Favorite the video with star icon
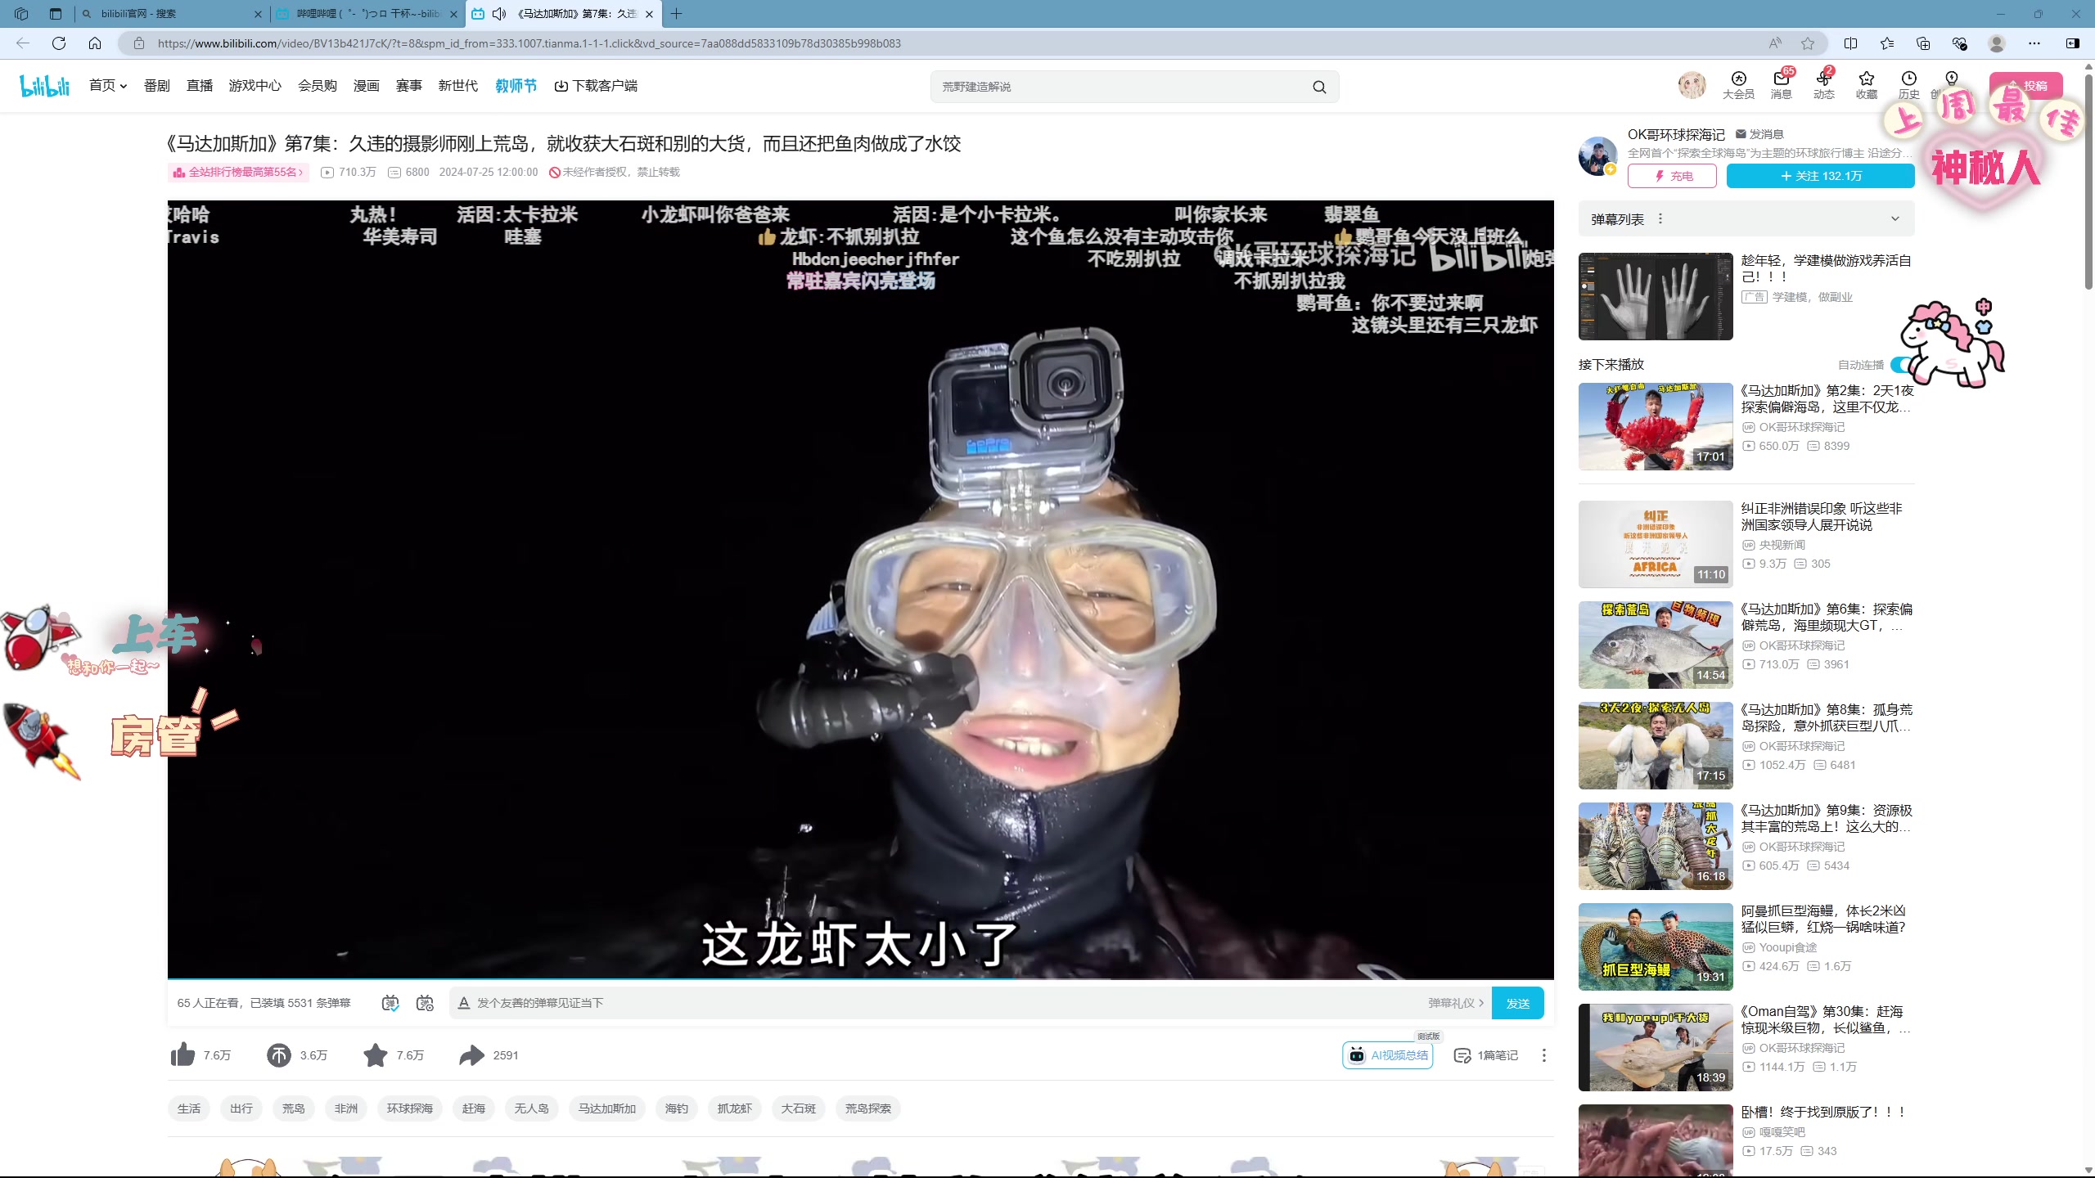 point(376,1055)
